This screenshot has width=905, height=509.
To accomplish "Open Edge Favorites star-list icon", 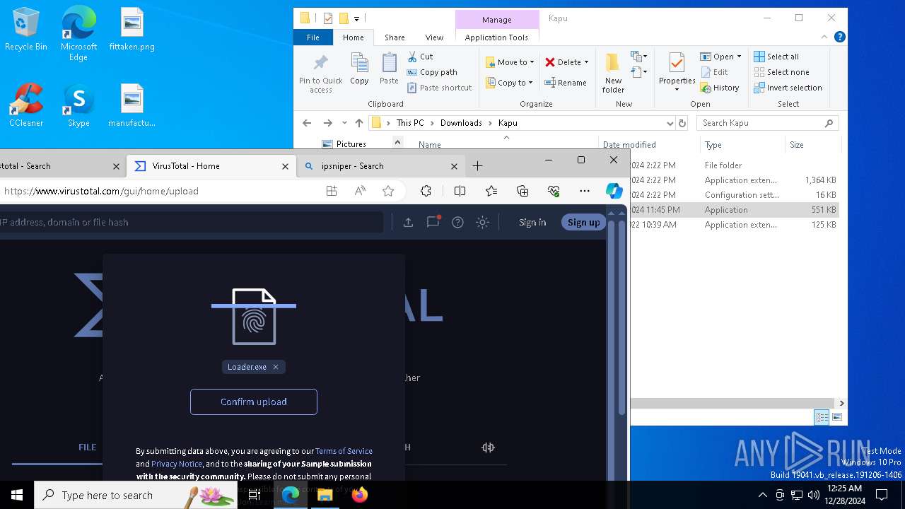I will click(x=491, y=191).
